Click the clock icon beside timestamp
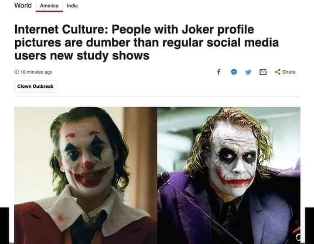 pos(16,72)
